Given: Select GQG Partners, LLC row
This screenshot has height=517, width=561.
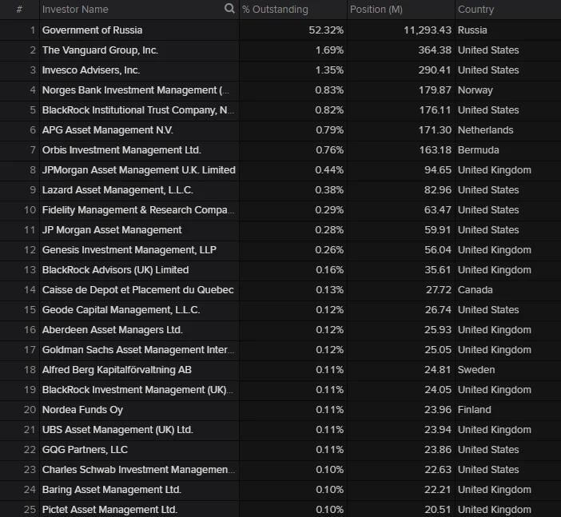Looking at the screenshot, I should click(85, 450).
